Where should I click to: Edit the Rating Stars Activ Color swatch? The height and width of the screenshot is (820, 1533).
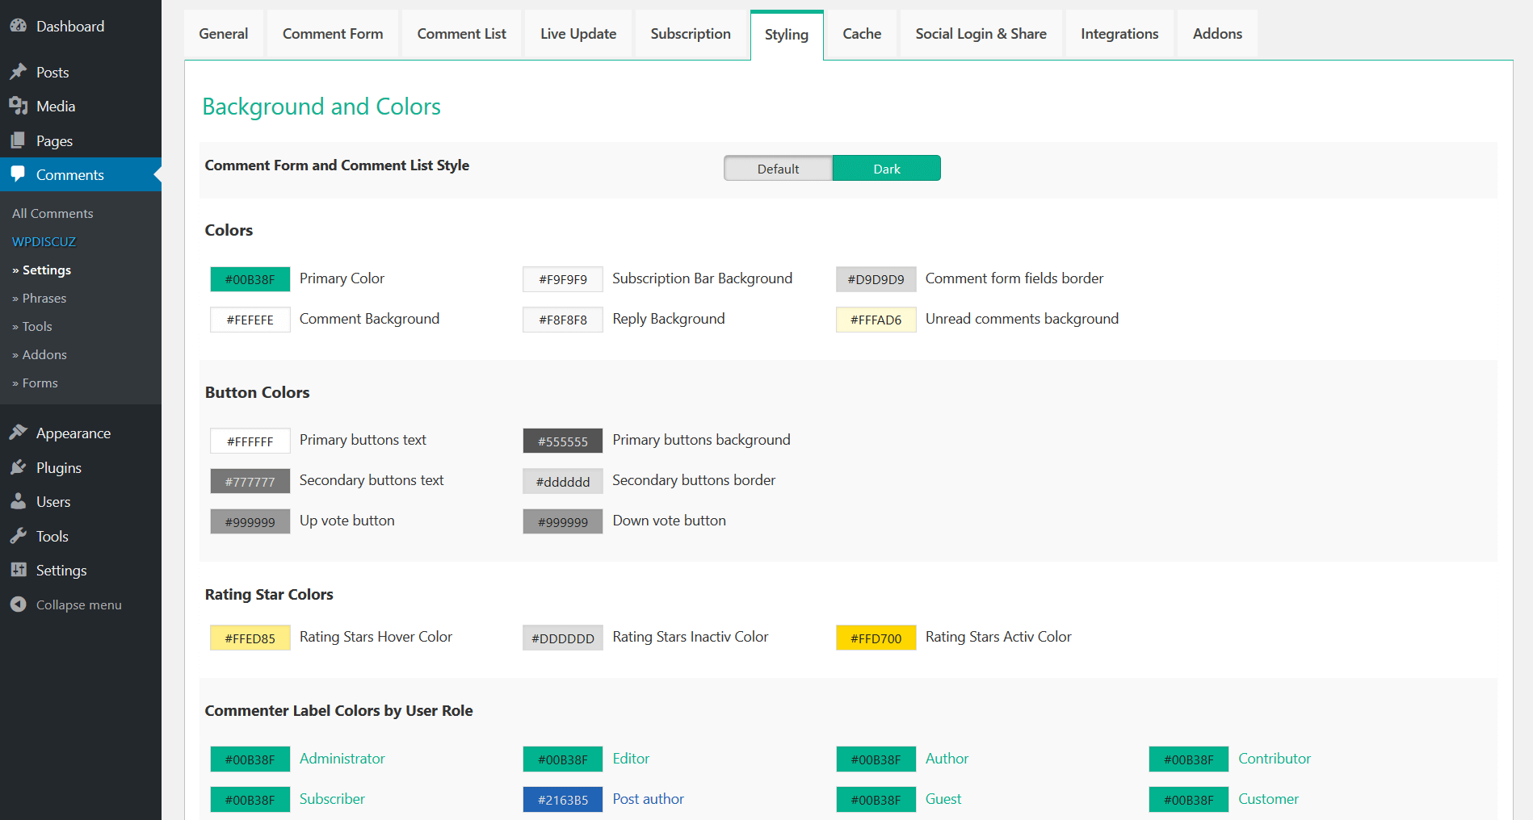coord(876,638)
